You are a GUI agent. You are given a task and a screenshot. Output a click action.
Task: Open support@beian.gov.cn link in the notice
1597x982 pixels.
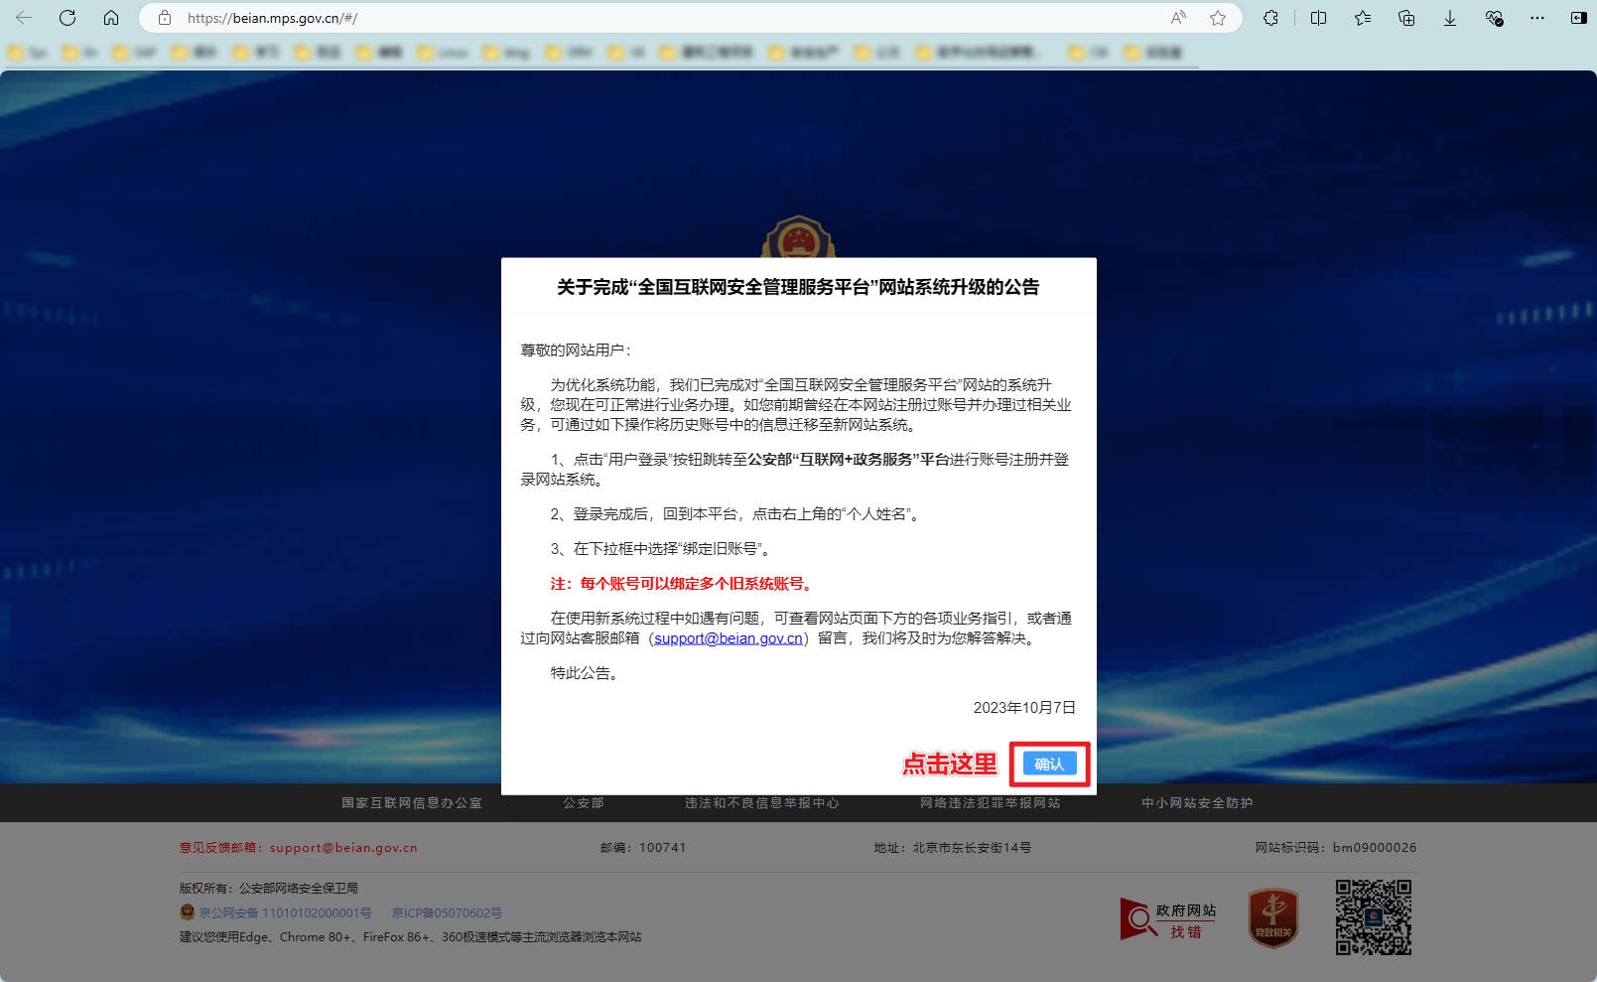(x=729, y=638)
